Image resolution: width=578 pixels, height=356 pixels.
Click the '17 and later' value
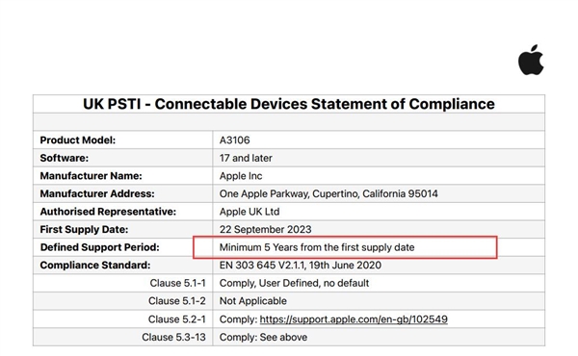[246, 159]
